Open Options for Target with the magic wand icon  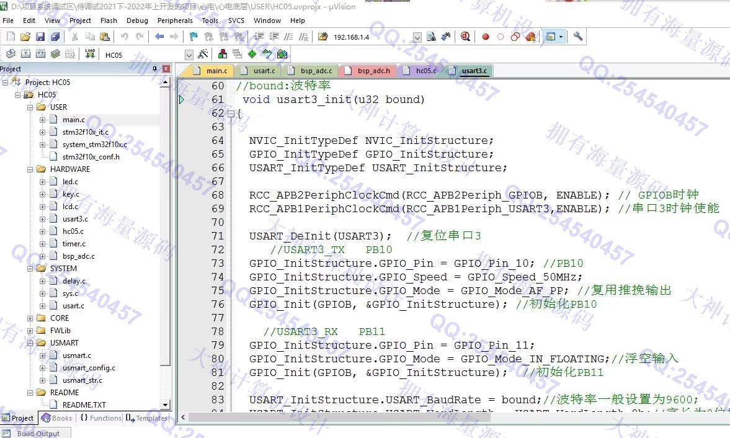click(203, 54)
